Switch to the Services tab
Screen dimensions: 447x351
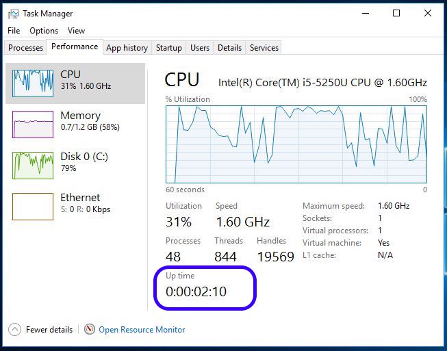click(264, 48)
